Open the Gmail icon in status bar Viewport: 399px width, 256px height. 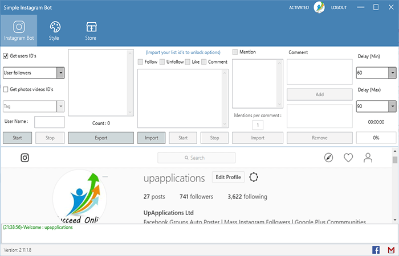(391, 250)
